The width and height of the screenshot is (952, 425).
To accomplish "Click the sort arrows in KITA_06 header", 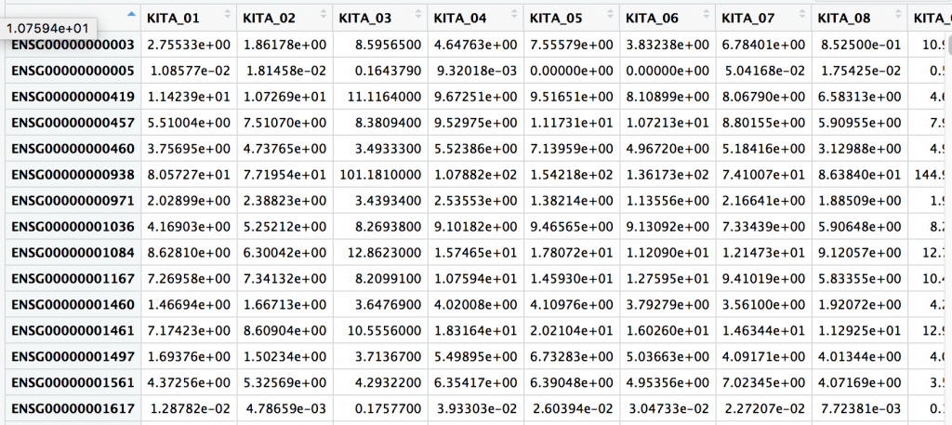I will (x=707, y=13).
